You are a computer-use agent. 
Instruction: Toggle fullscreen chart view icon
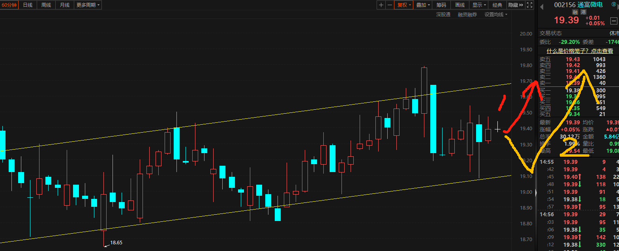529,5
